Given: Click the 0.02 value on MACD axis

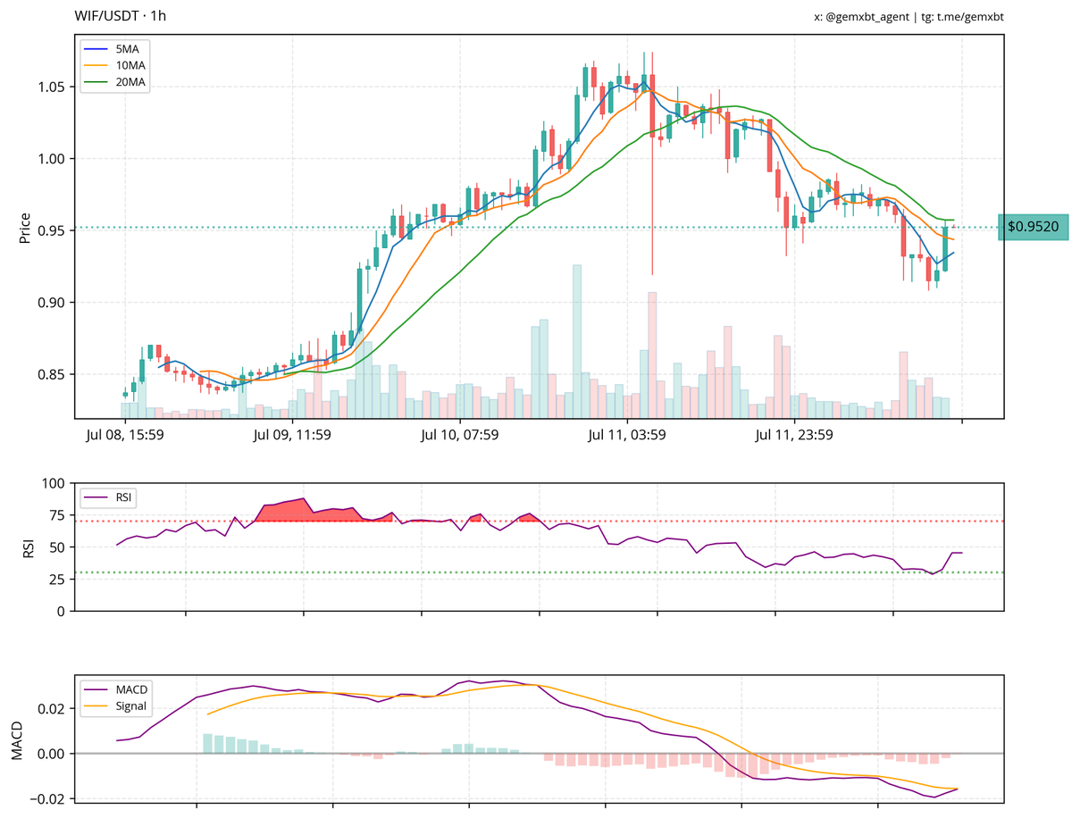Looking at the screenshot, I should 52,709.
